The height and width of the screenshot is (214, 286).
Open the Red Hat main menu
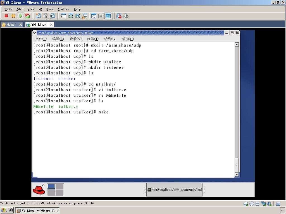tap(39, 190)
